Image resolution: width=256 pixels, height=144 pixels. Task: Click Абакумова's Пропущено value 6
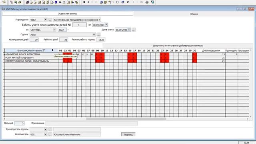(x=232, y=54)
